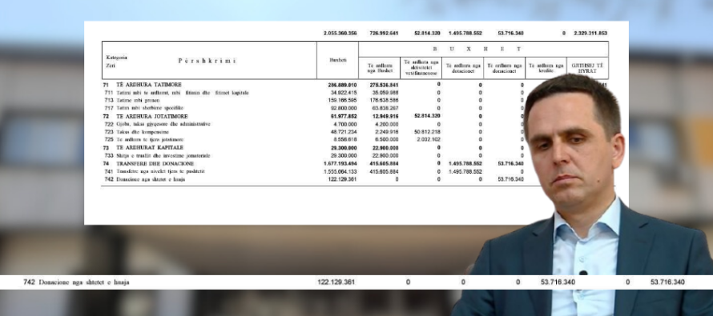Screen dimensions: 713x316
Task: Select value 12.949.916 in row 72
Action: coord(385,116)
